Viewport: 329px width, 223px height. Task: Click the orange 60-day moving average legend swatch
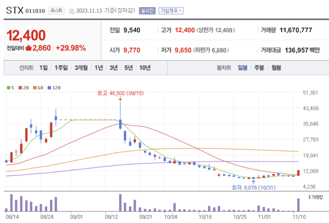(x=35, y=88)
